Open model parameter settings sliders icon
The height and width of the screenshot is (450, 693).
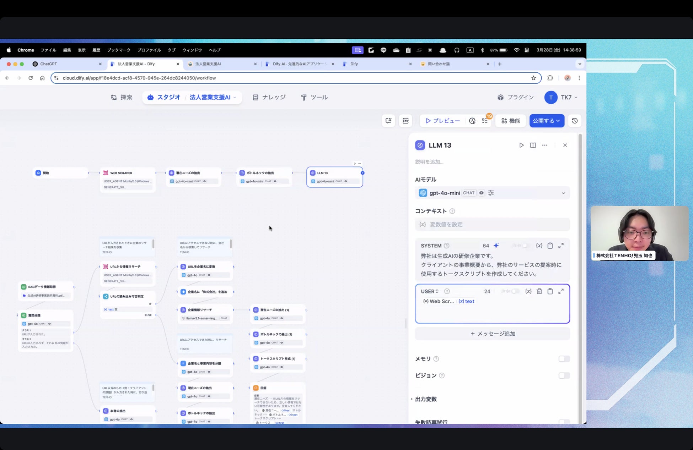(491, 193)
